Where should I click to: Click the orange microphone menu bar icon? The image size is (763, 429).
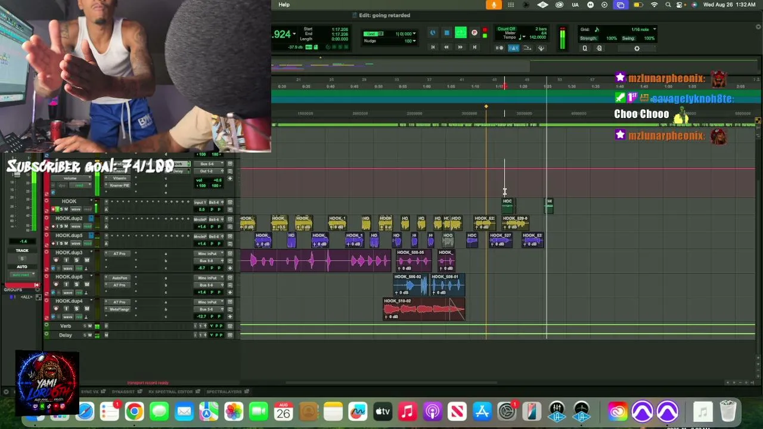(494, 5)
